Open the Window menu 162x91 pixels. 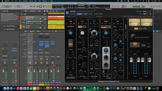pos(45,1)
